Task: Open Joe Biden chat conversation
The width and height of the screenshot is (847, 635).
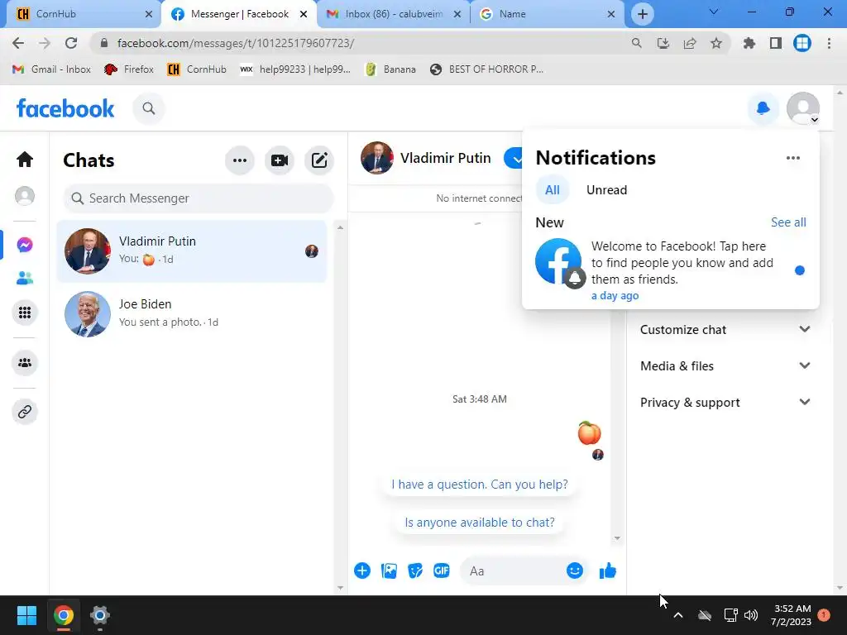Action: (192, 313)
